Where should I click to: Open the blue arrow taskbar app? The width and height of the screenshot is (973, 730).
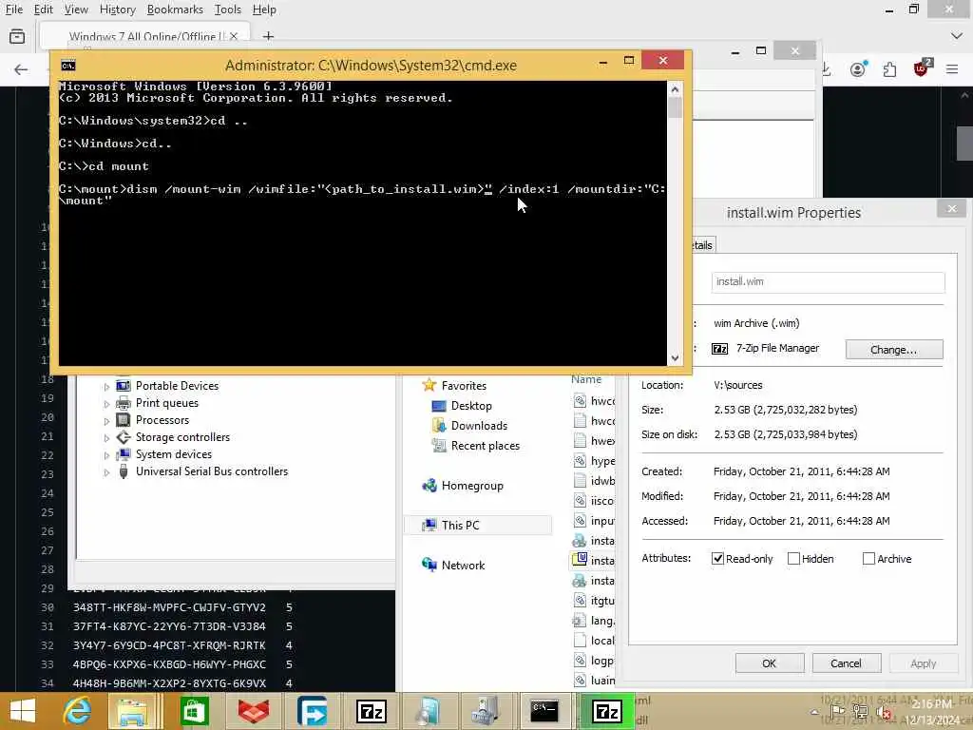point(312,711)
